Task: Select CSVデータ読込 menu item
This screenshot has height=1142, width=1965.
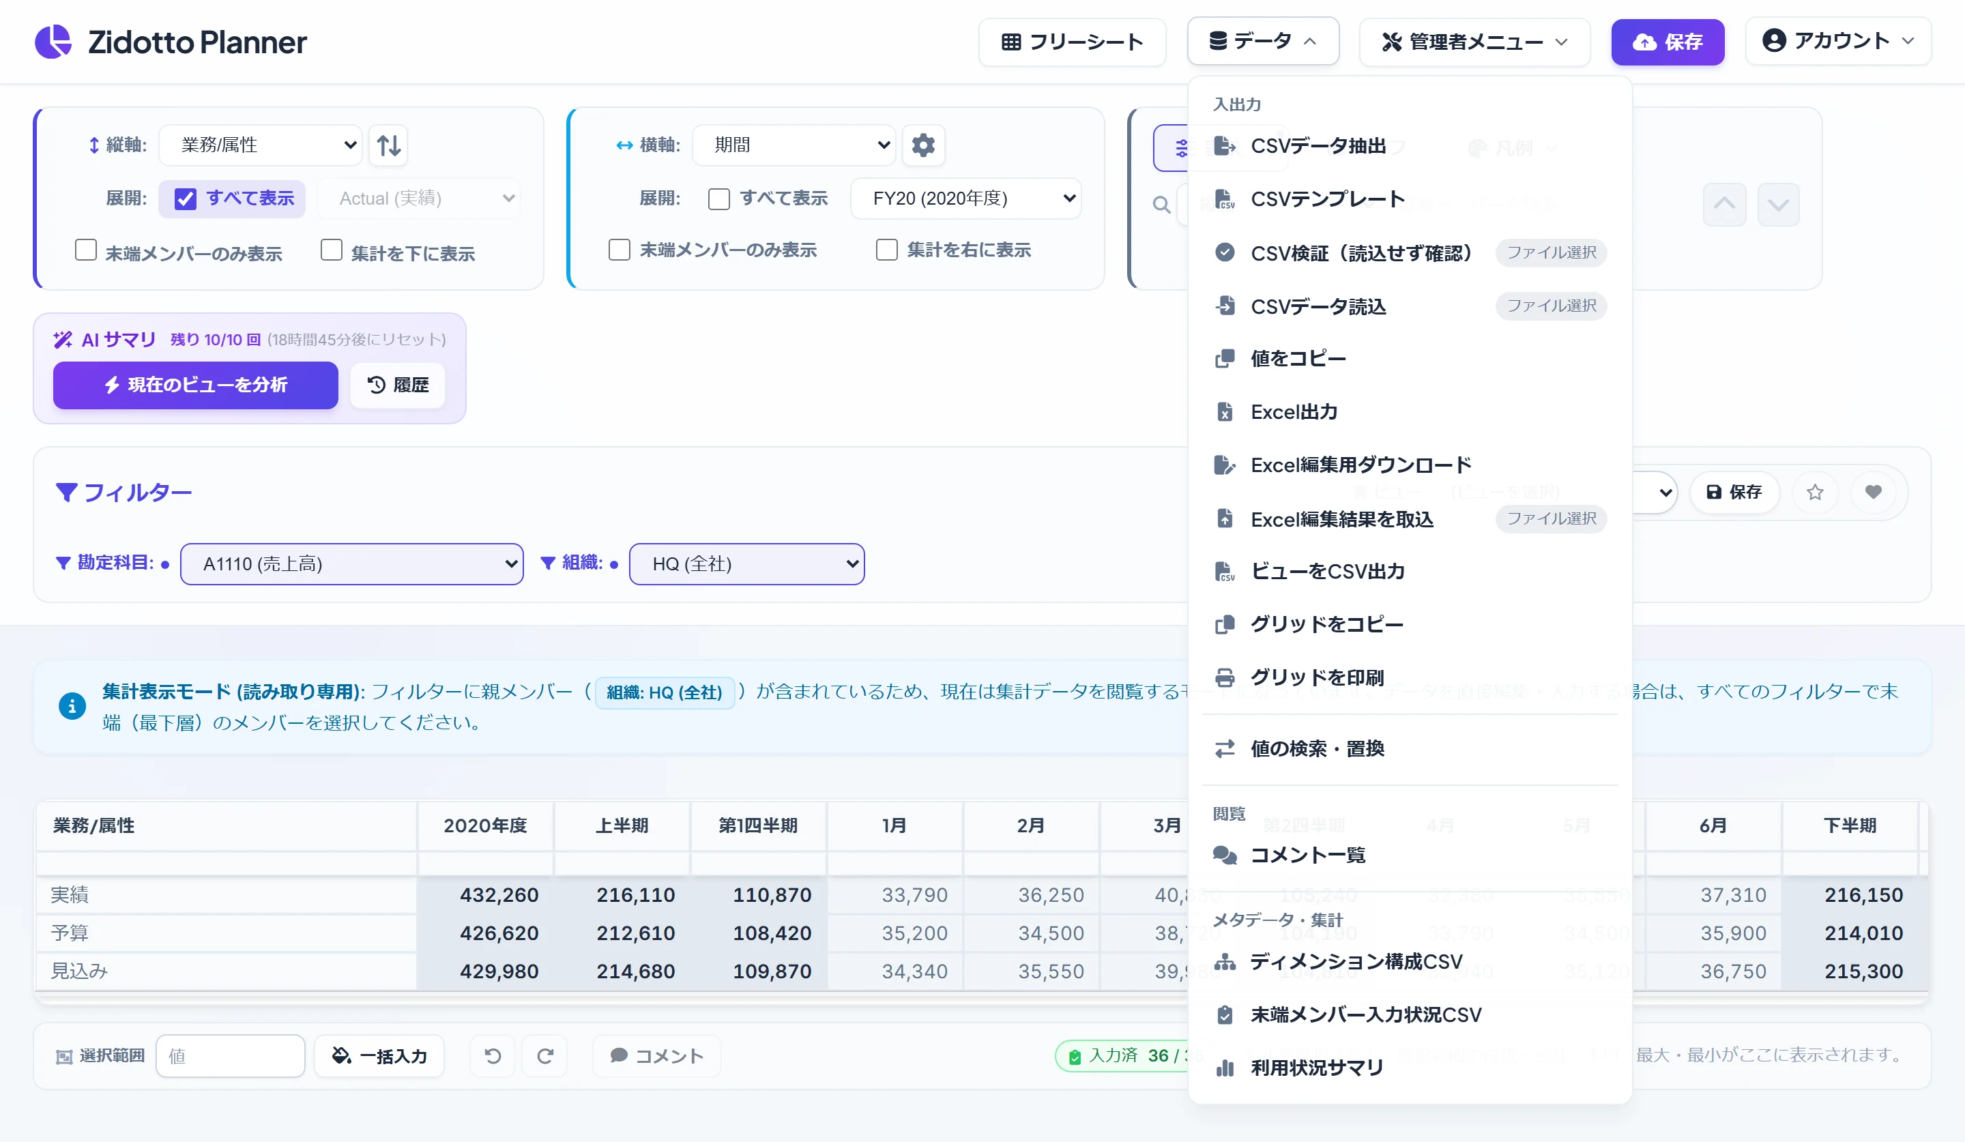Action: [1410, 306]
